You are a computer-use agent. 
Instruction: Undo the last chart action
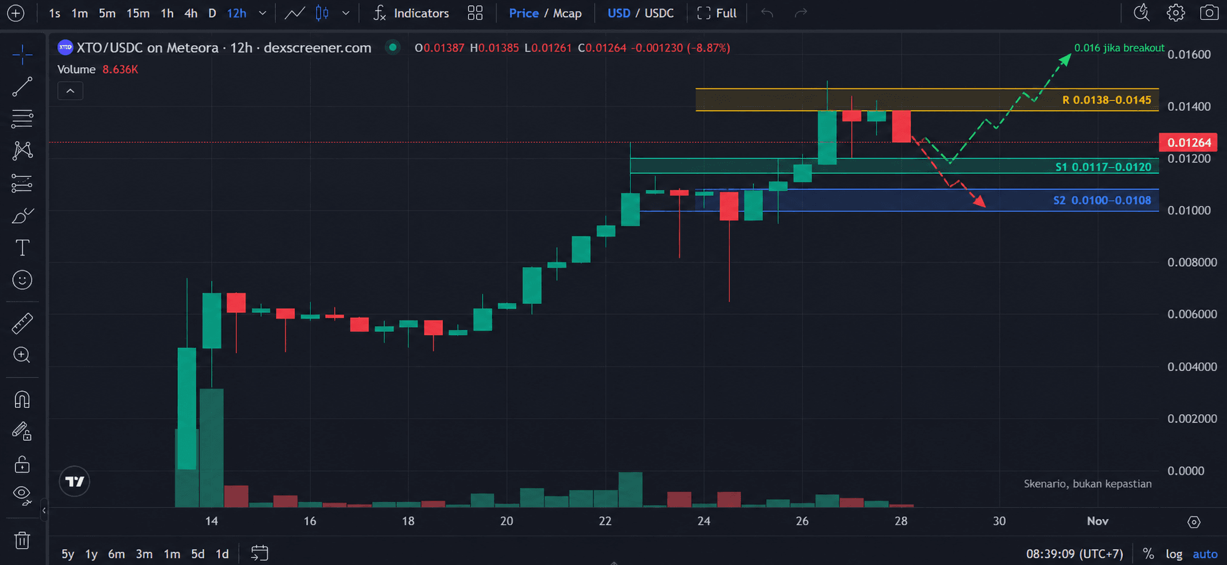pyautogui.click(x=767, y=13)
